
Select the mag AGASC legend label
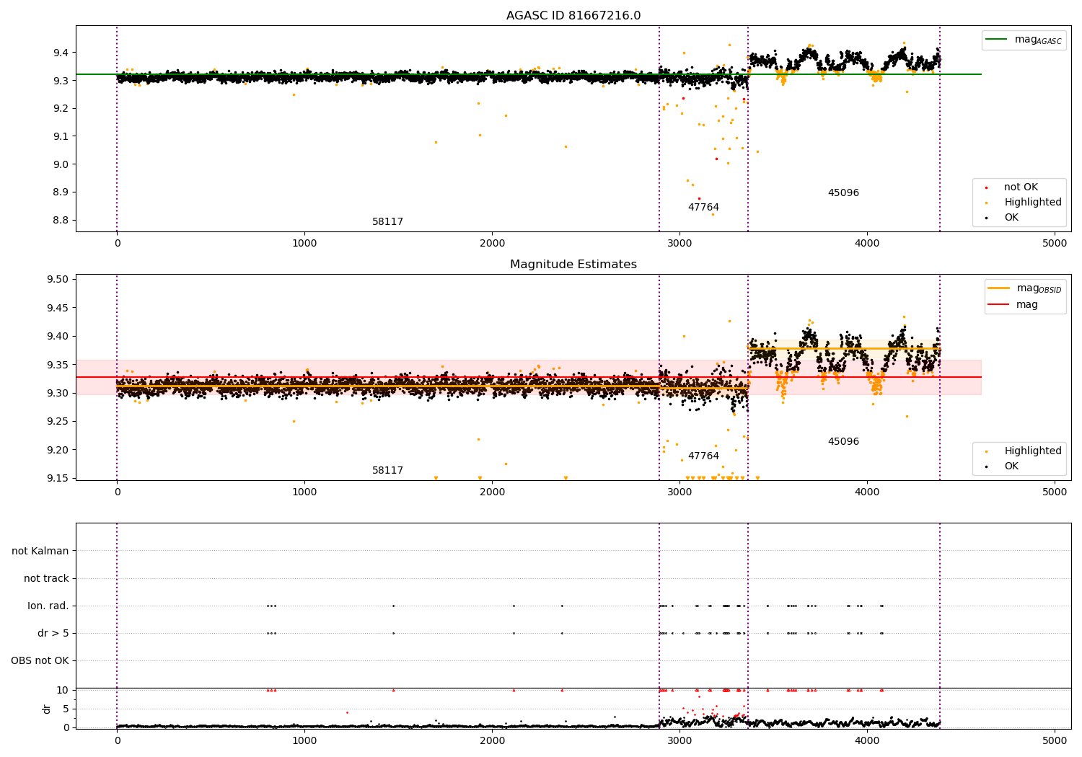coord(1038,40)
